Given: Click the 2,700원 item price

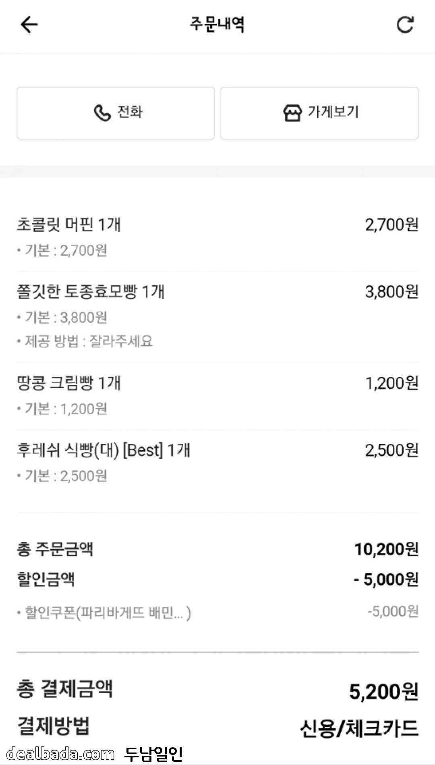Looking at the screenshot, I should [x=391, y=225].
